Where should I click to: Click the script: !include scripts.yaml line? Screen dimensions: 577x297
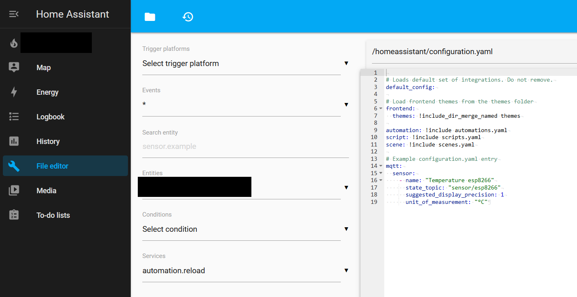pos(434,137)
